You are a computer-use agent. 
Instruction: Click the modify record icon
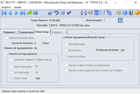pos(50,13)
